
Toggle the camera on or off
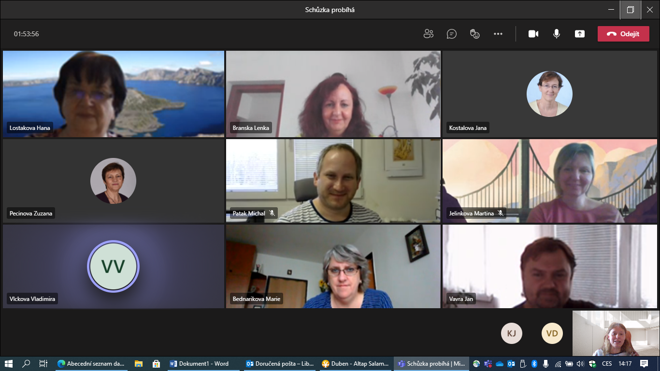coord(533,34)
